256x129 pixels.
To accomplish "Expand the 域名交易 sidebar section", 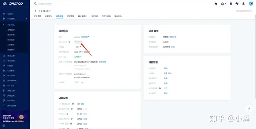I will point(26,61).
